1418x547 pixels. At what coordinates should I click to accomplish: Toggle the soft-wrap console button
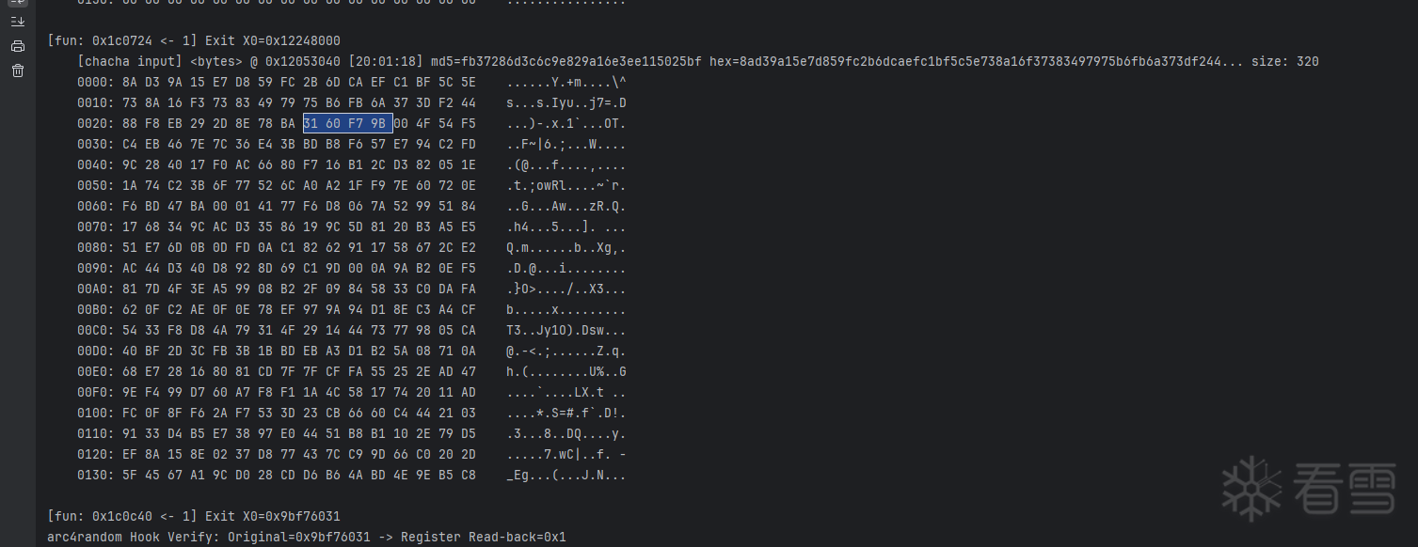pos(18,3)
